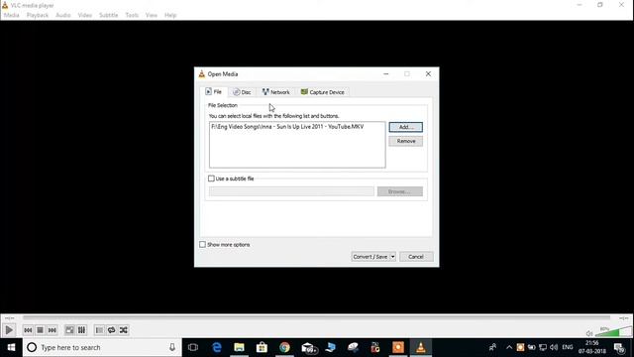The height and width of the screenshot is (357, 634).
Task: Minimize the Open Media dialog
Action: tap(386, 74)
